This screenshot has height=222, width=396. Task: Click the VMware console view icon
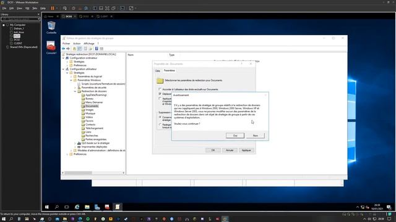point(123,8)
